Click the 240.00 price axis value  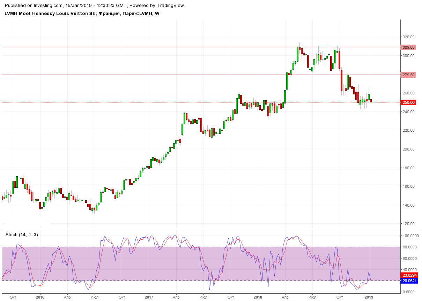tap(408, 112)
